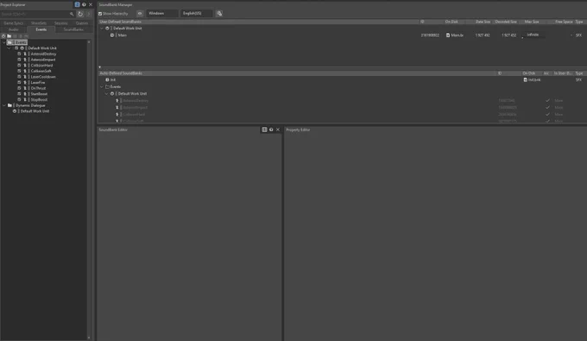Toggle the Inc. checkmark for AsteroidDestroy

pyautogui.click(x=547, y=101)
